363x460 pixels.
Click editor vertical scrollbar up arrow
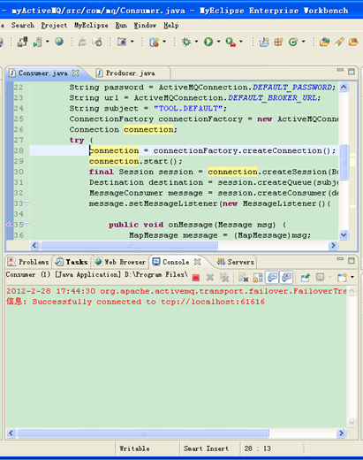[344, 87]
